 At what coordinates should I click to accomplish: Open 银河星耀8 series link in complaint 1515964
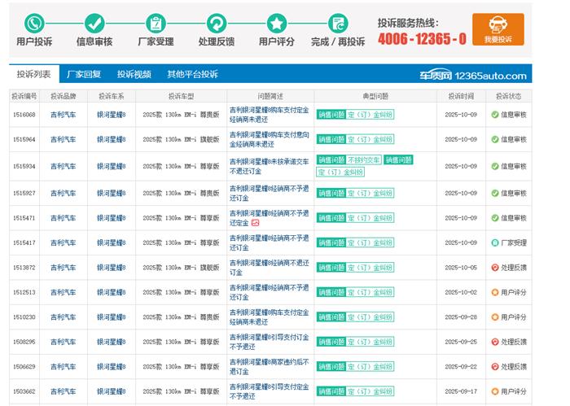(x=111, y=140)
